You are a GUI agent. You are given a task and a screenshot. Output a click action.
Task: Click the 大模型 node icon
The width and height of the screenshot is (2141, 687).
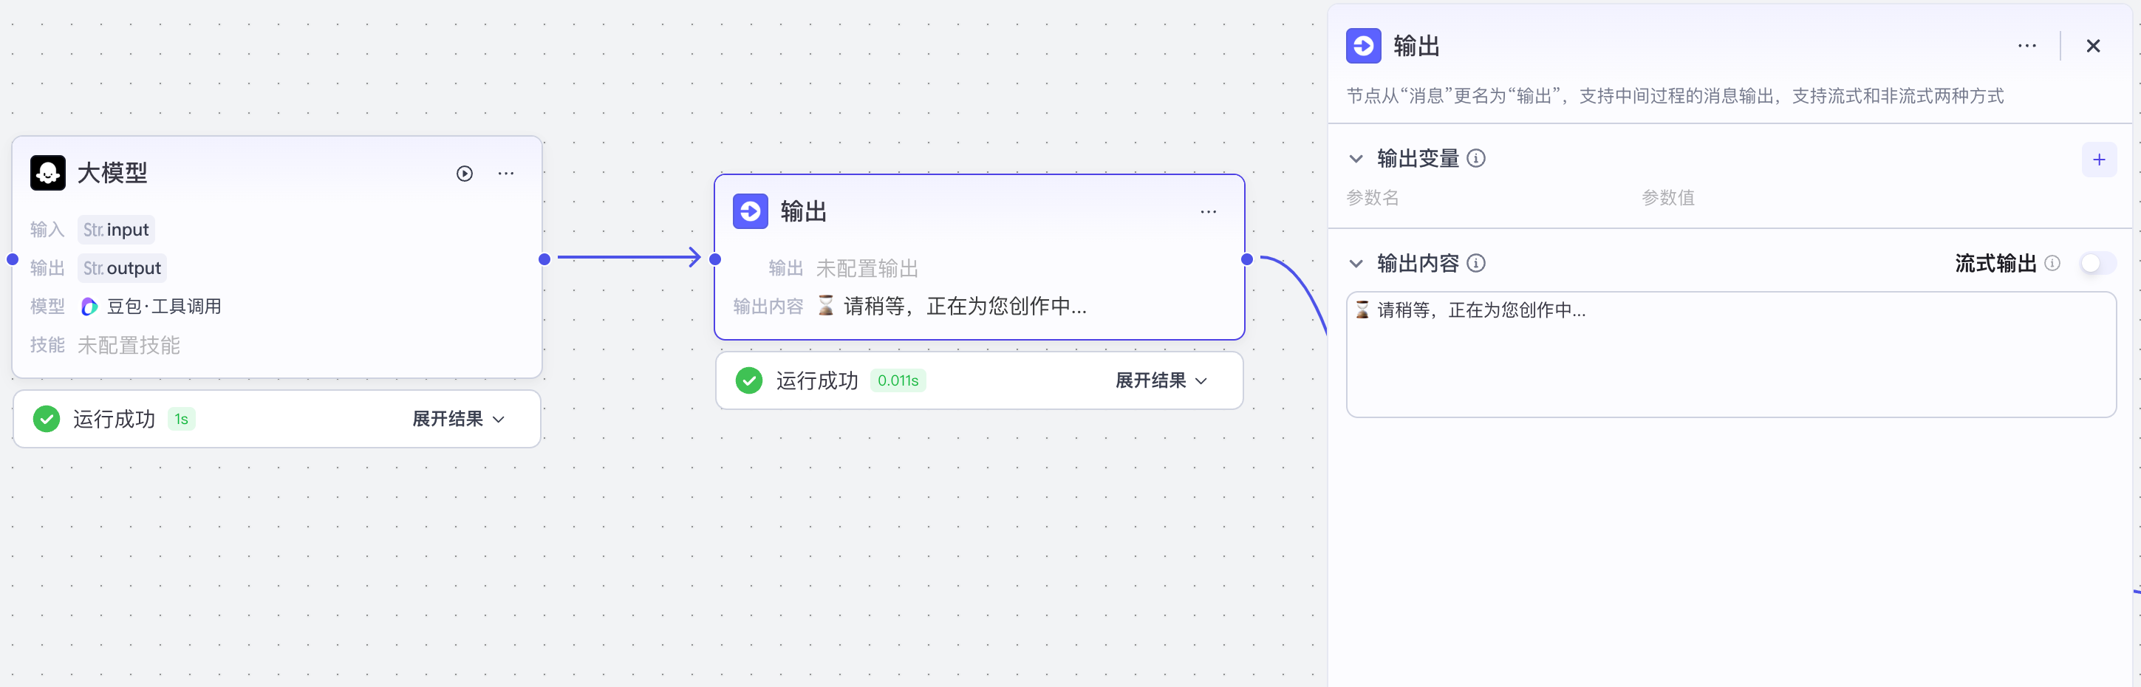(x=47, y=173)
